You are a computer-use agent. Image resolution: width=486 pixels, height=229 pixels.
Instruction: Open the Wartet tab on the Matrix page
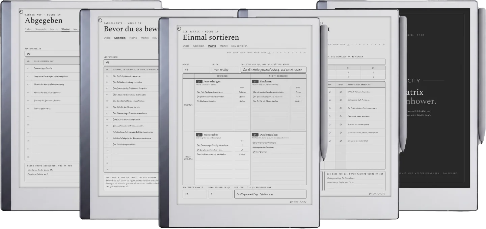click(x=223, y=46)
